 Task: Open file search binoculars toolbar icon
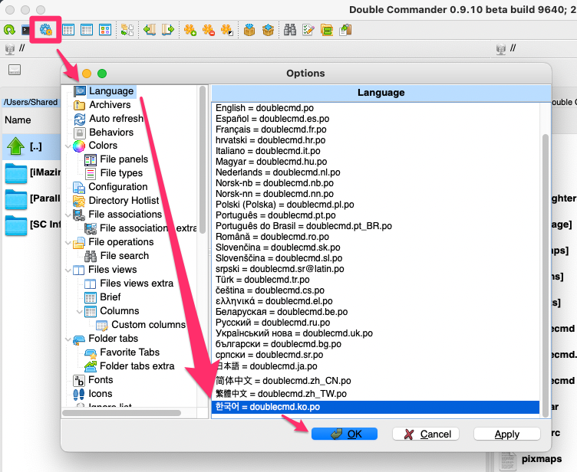pos(290,30)
